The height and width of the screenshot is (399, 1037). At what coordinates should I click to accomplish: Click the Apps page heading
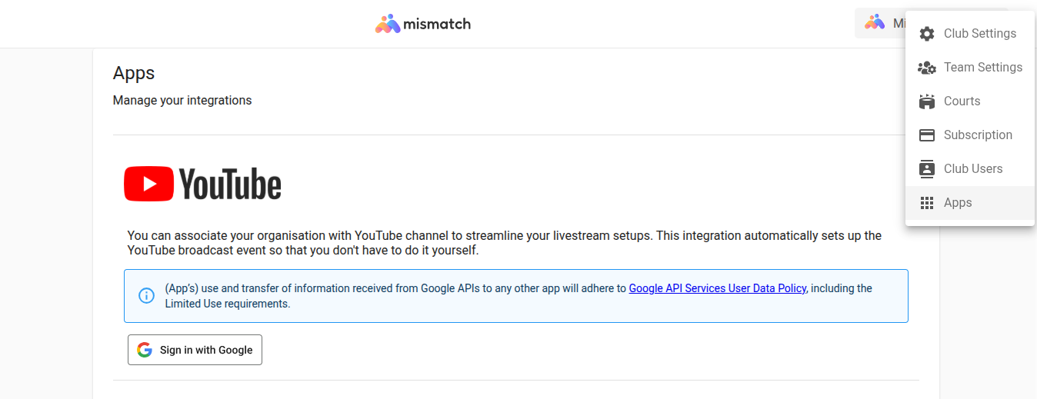(x=134, y=73)
